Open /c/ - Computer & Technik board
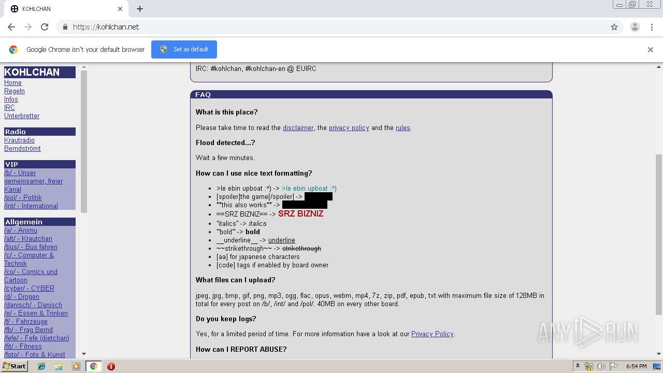The width and height of the screenshot is (663, 373). point(29,260)
